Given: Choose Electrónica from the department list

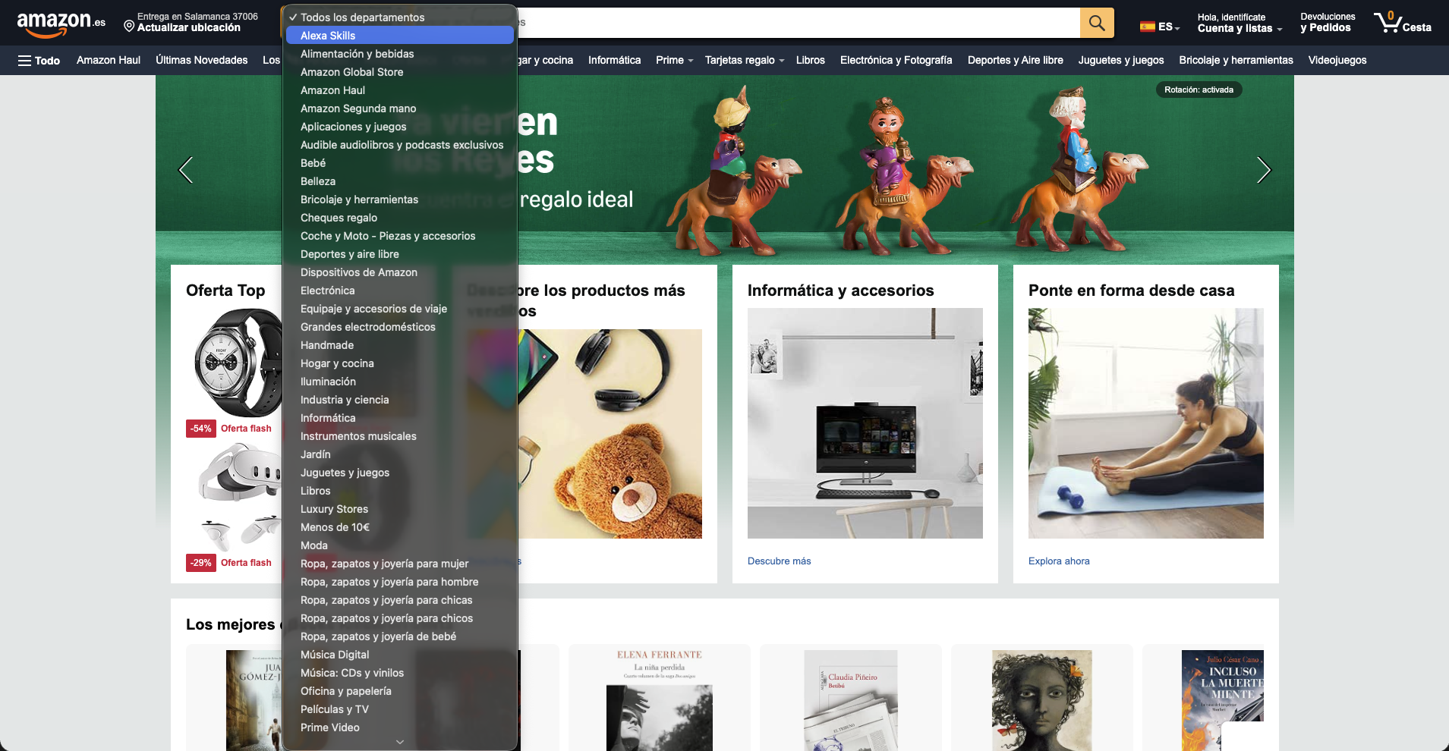Looking at the screenshot, I should pos(327,291).
